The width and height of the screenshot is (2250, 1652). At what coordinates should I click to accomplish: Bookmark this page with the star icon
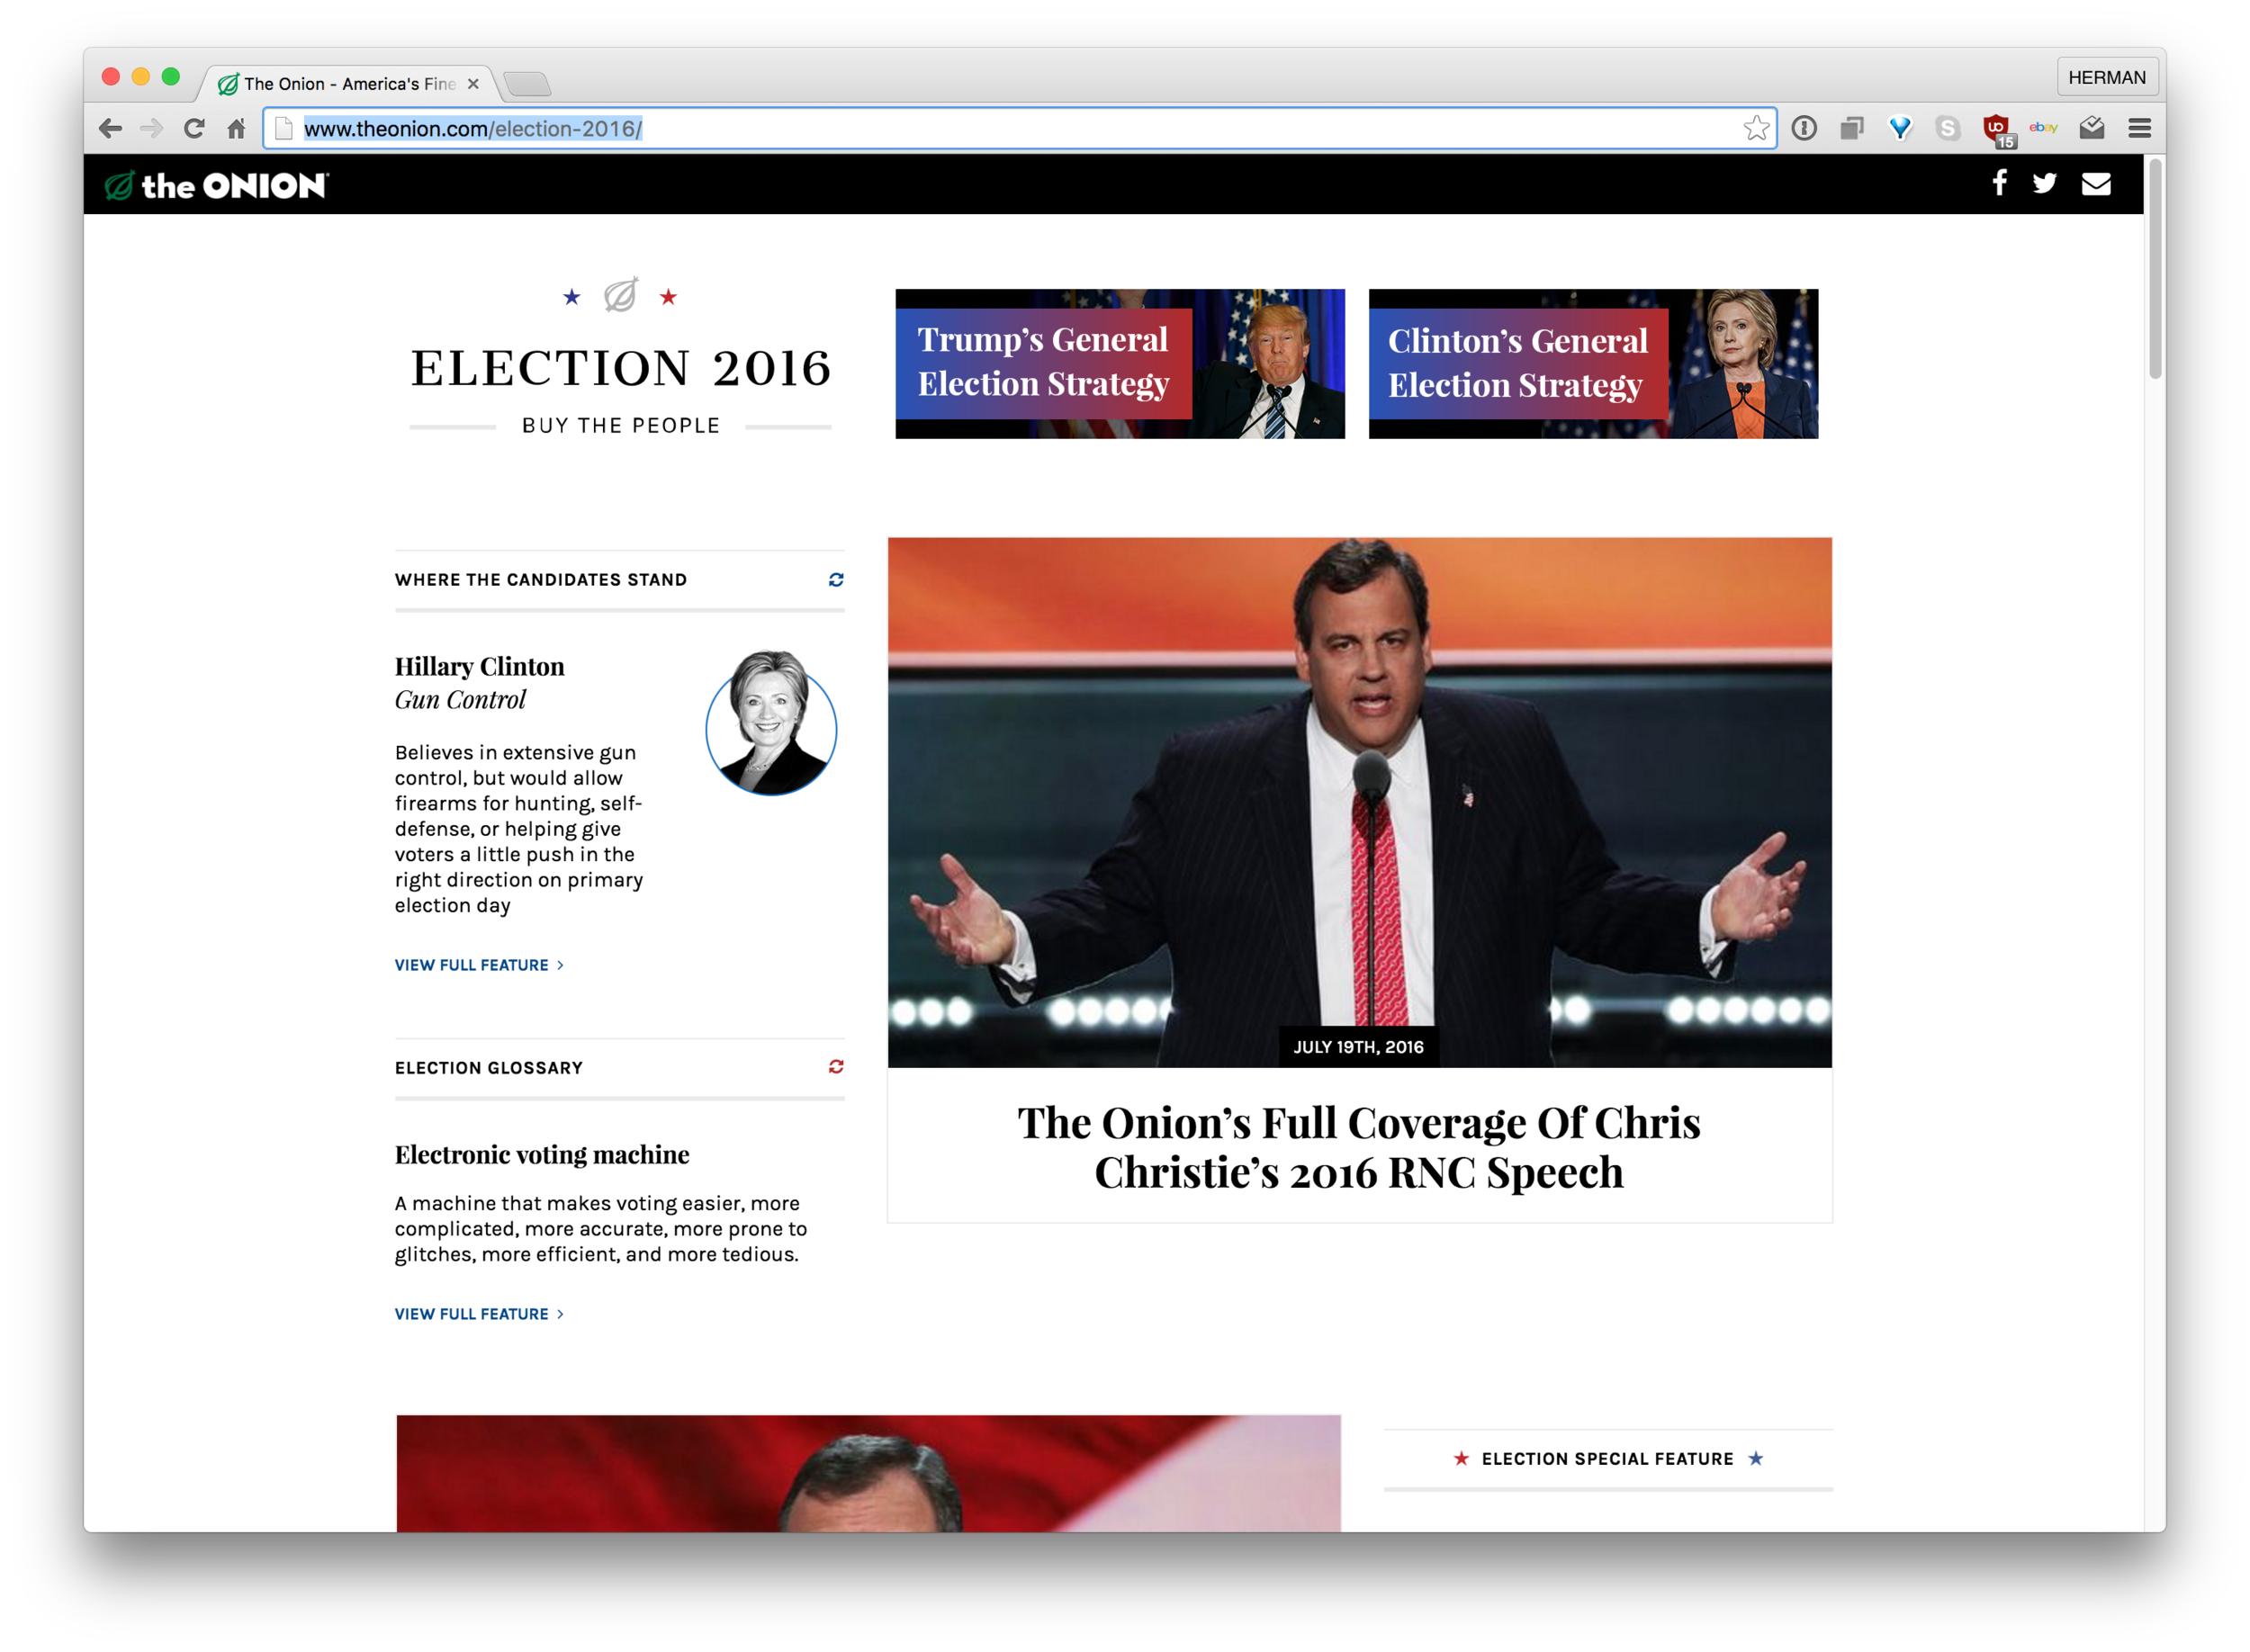1756,128
